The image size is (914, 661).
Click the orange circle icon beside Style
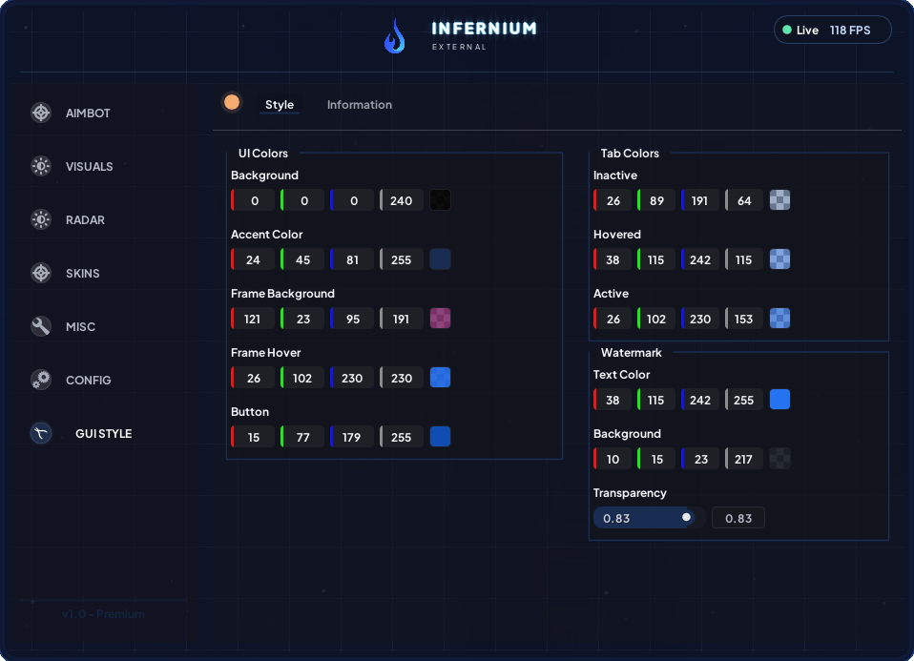coord(232,103)
